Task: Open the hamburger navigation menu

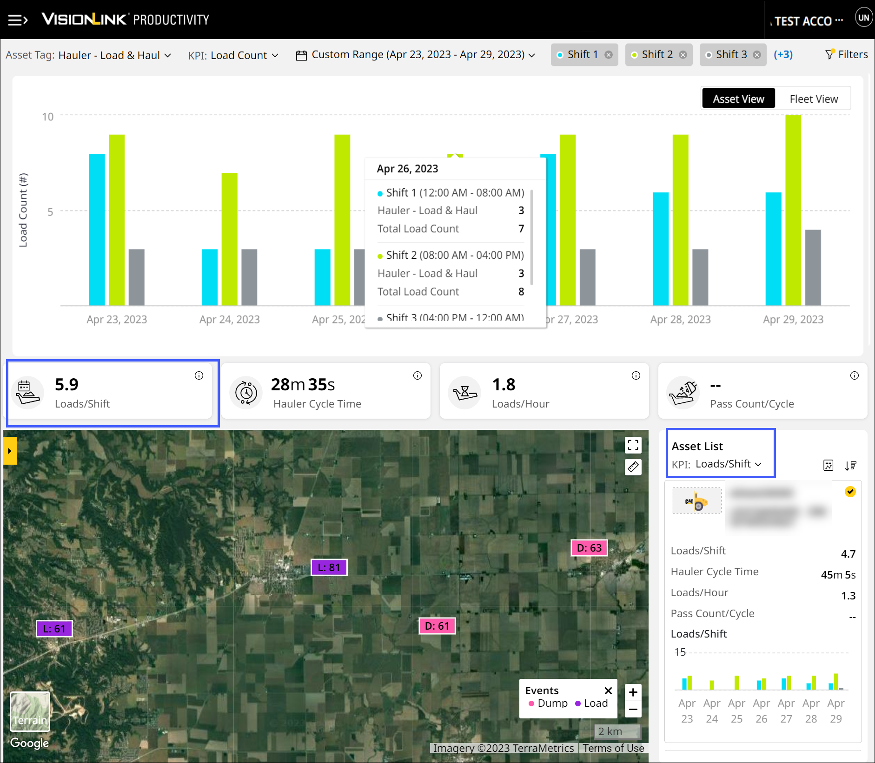Action: point(18,20)
